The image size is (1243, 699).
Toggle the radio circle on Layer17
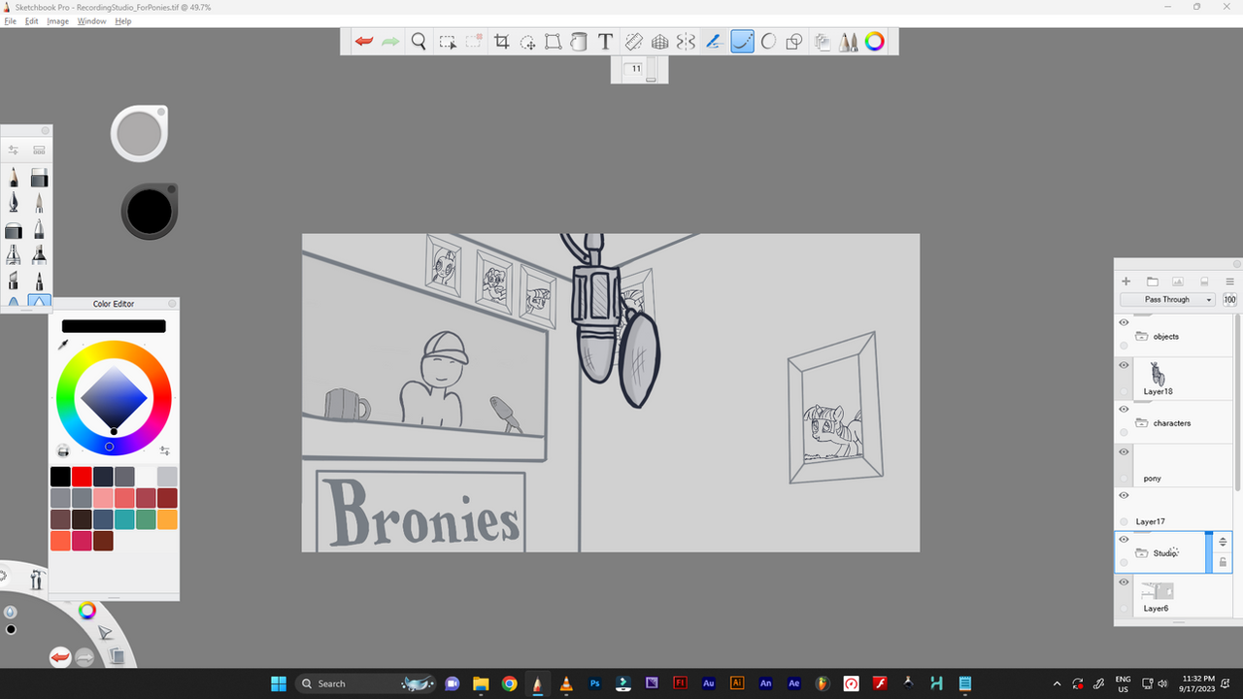(x=1124, y=521)
